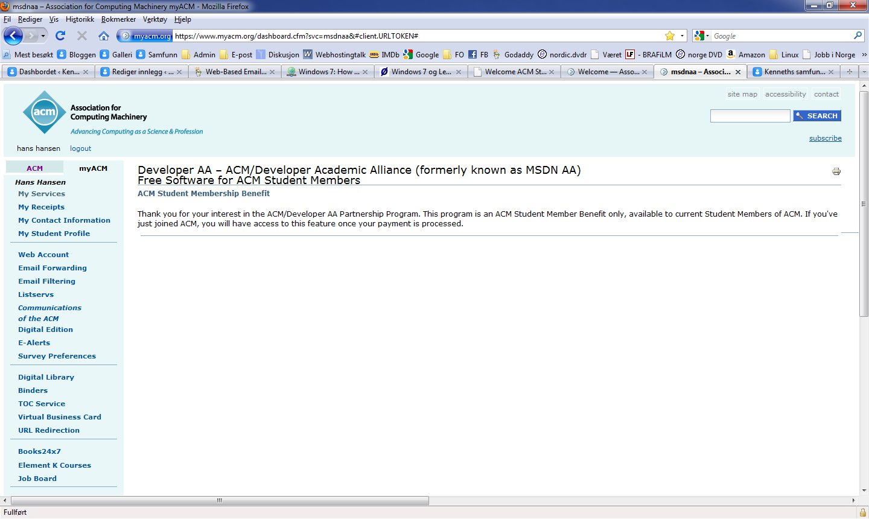Open the Galleri bookmark
The width and height of the screenshot is (869, 519).
[116, 54]
